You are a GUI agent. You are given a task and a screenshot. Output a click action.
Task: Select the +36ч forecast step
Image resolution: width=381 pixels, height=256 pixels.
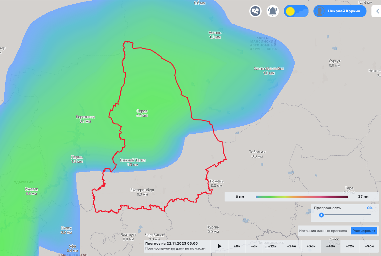click(x=311, y=246)
